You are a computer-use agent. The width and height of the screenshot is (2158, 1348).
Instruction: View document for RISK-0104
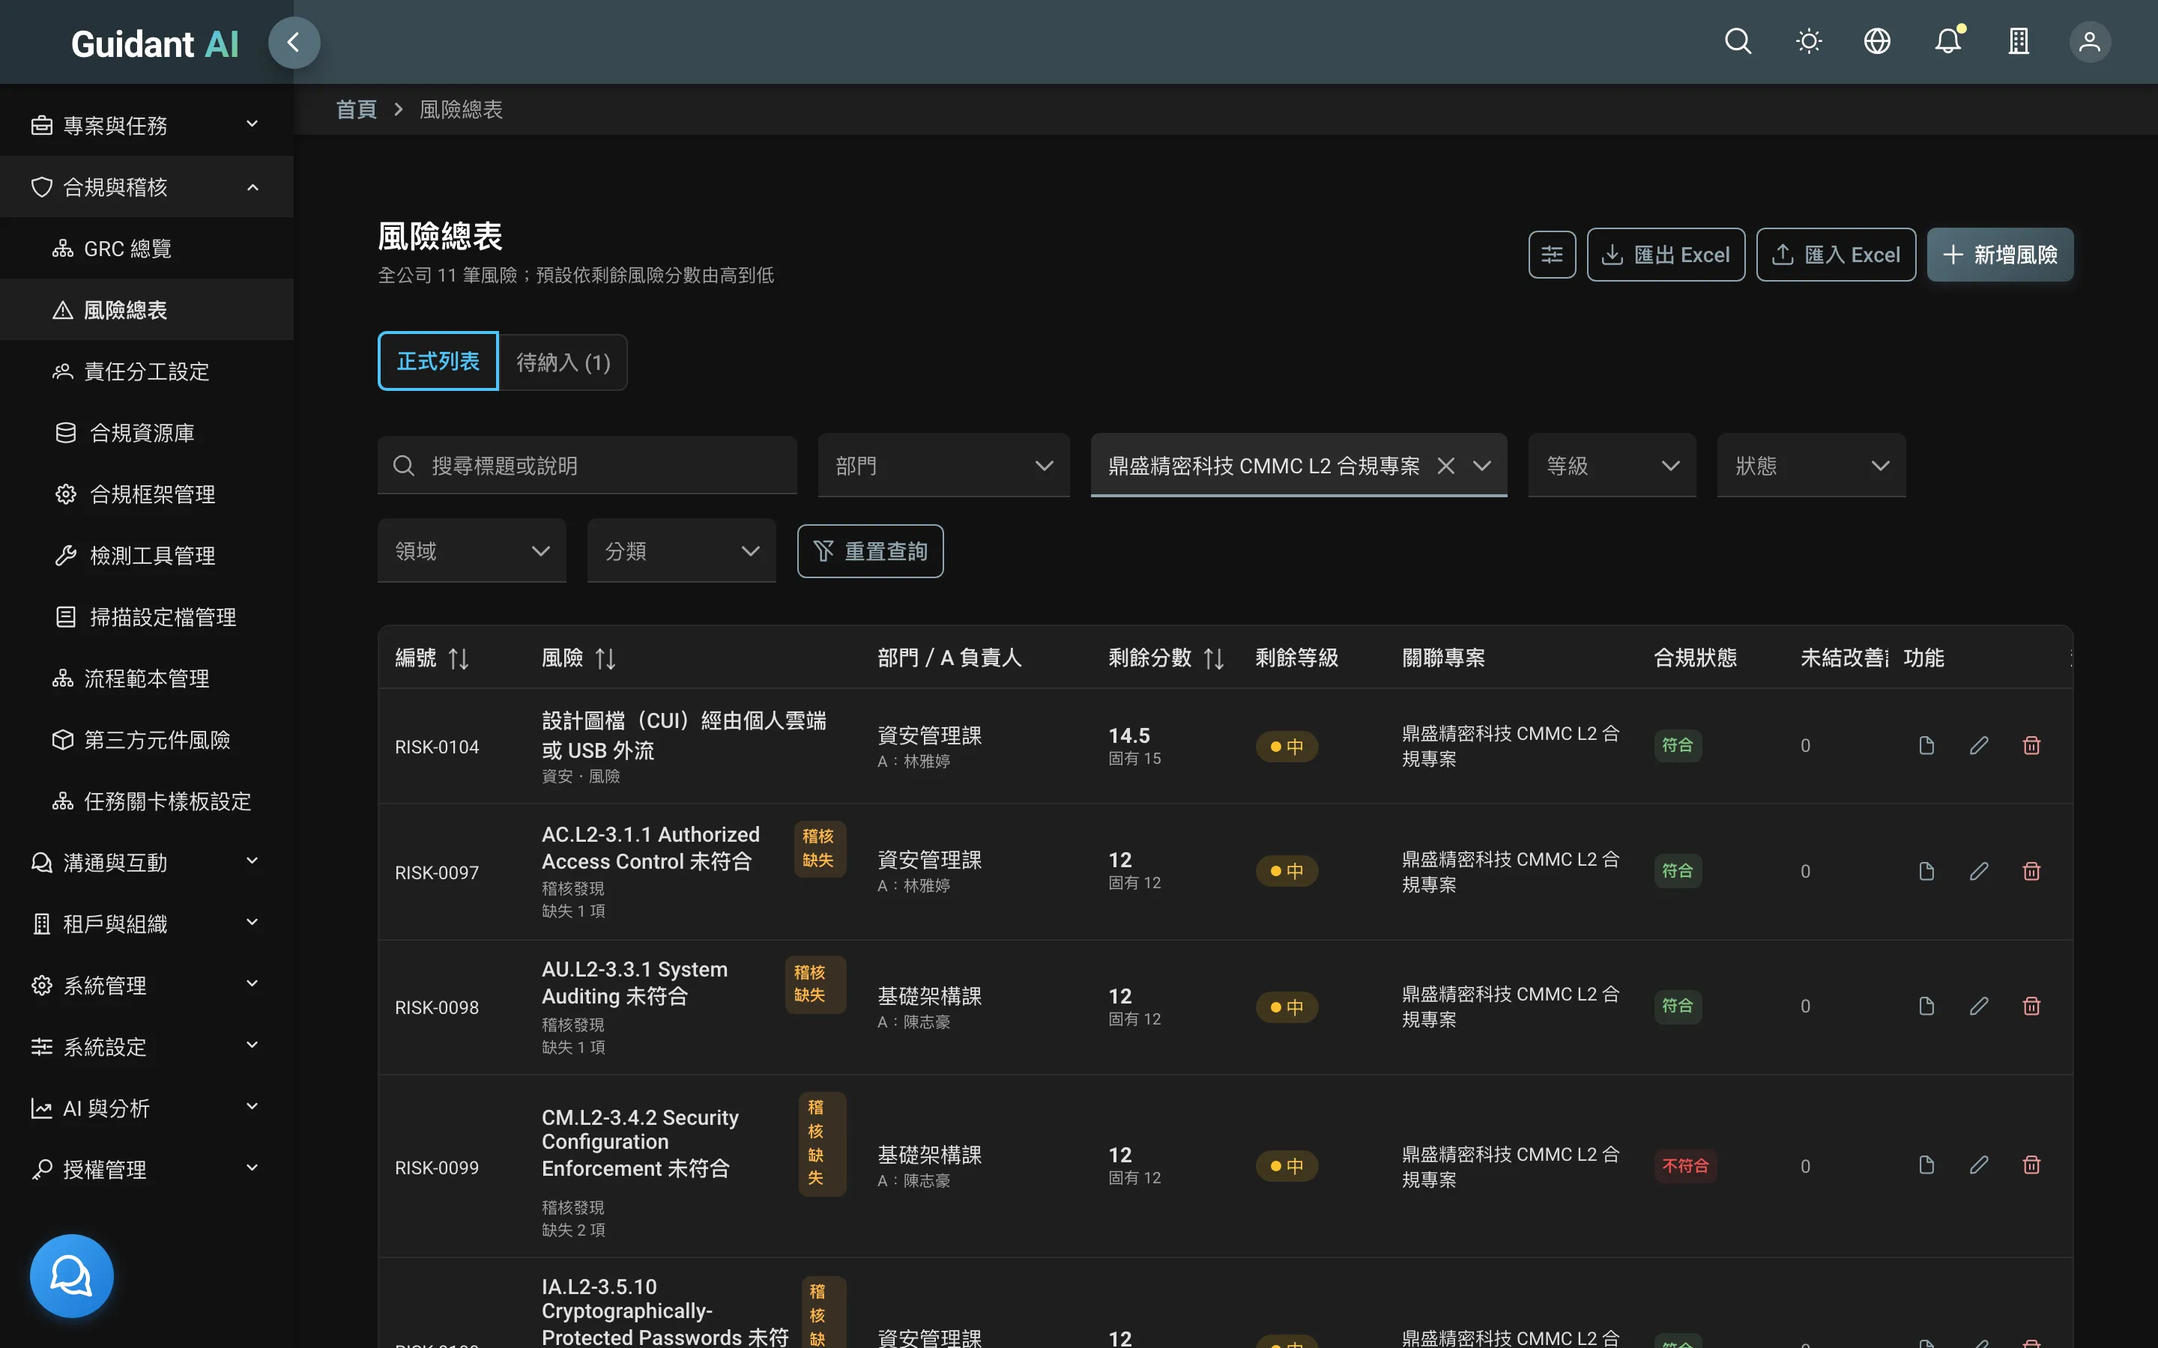click(x=1926, y=745)
